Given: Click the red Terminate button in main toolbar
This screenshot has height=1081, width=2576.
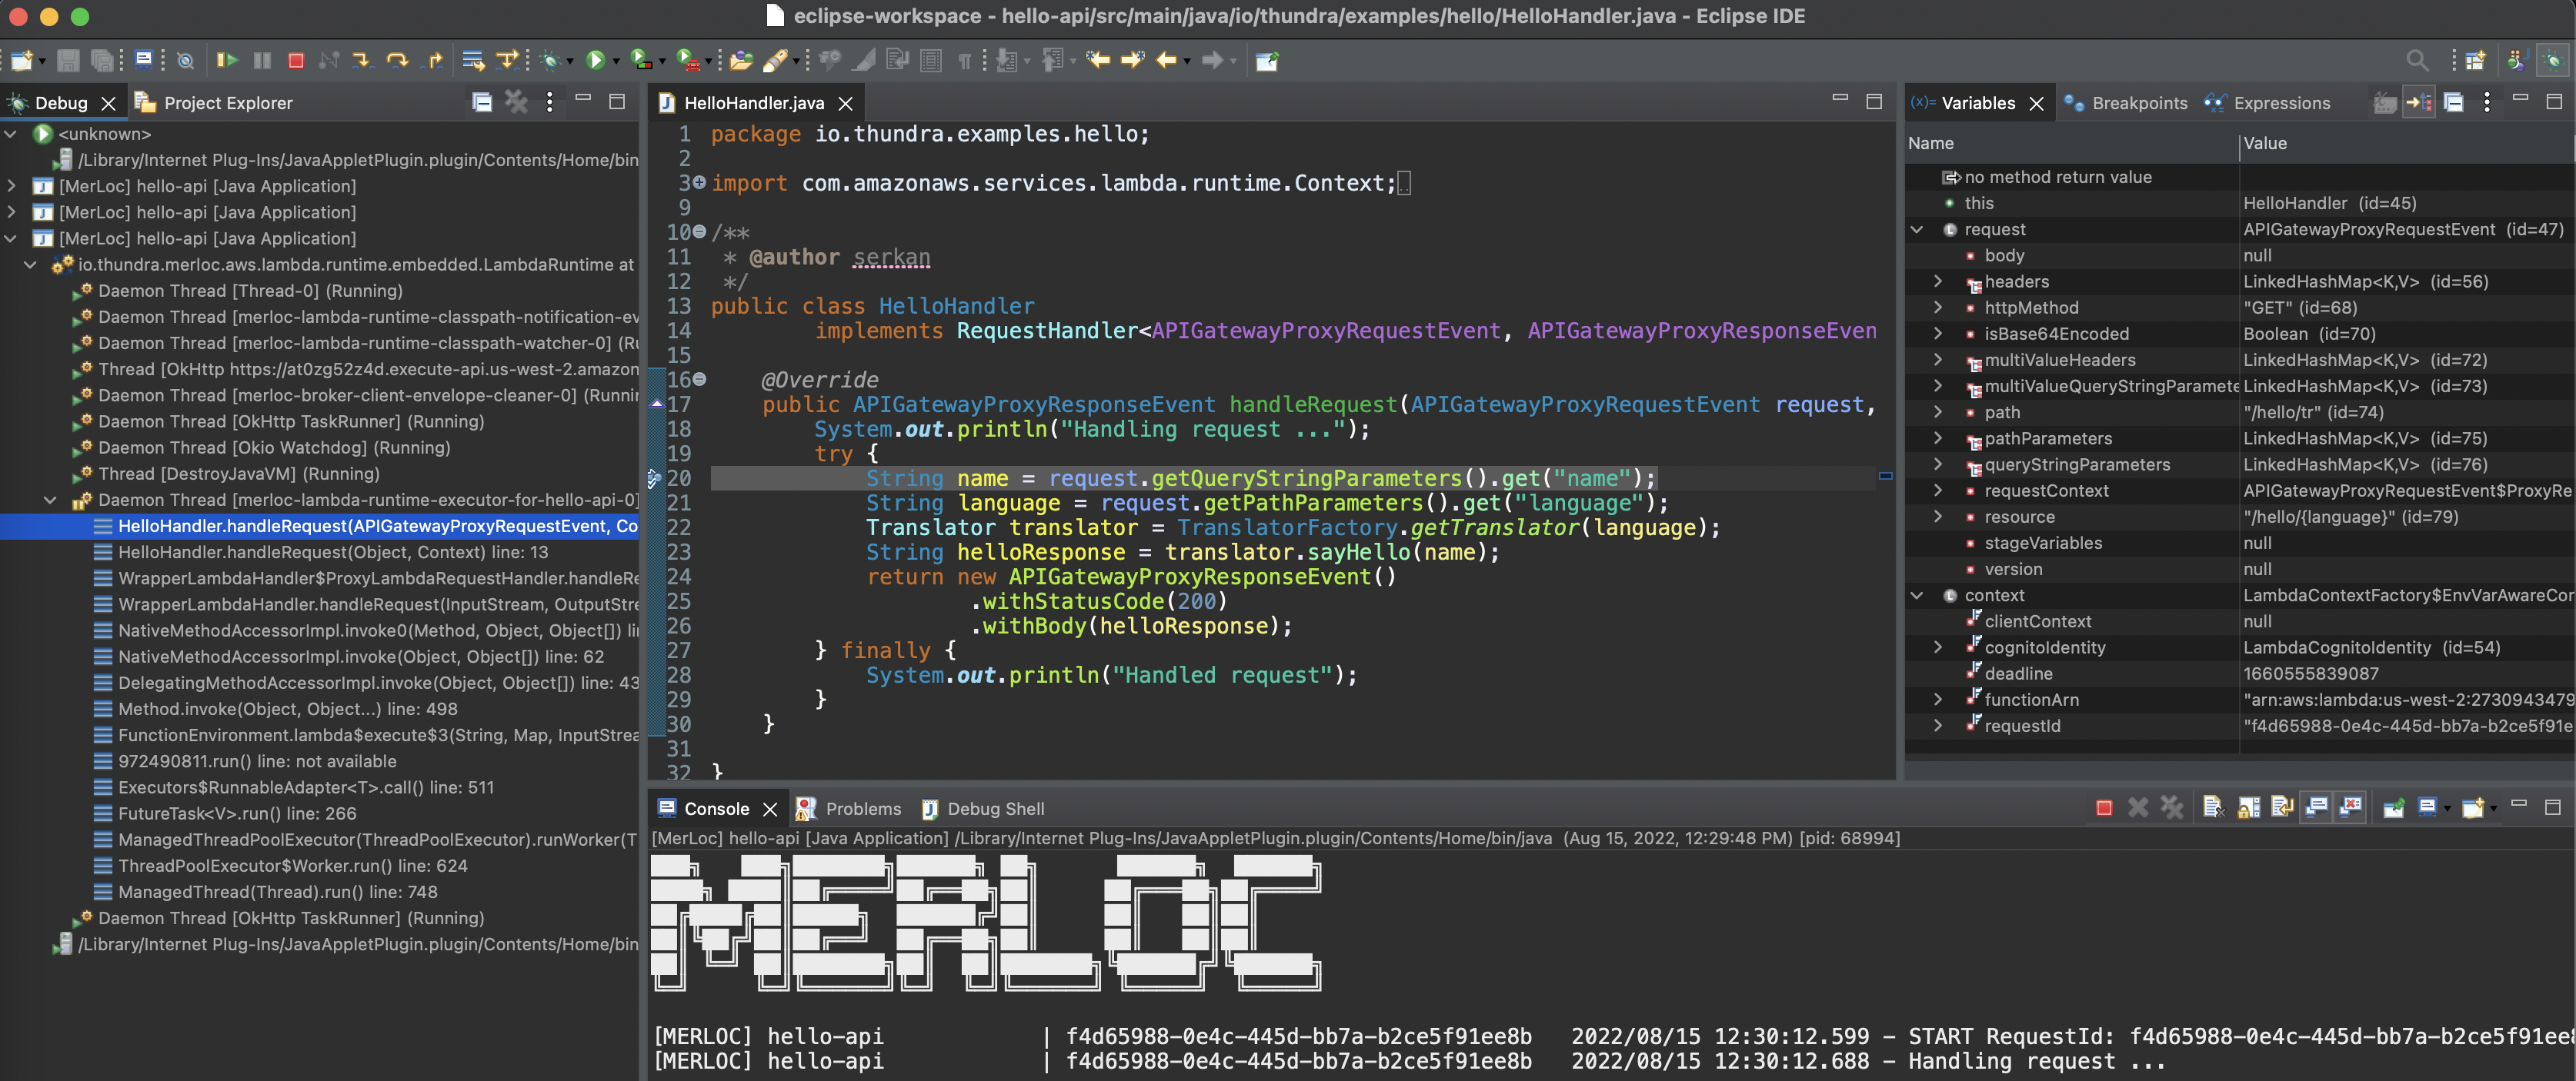Looking at the screenshot, I should click(x=296, y=61).
